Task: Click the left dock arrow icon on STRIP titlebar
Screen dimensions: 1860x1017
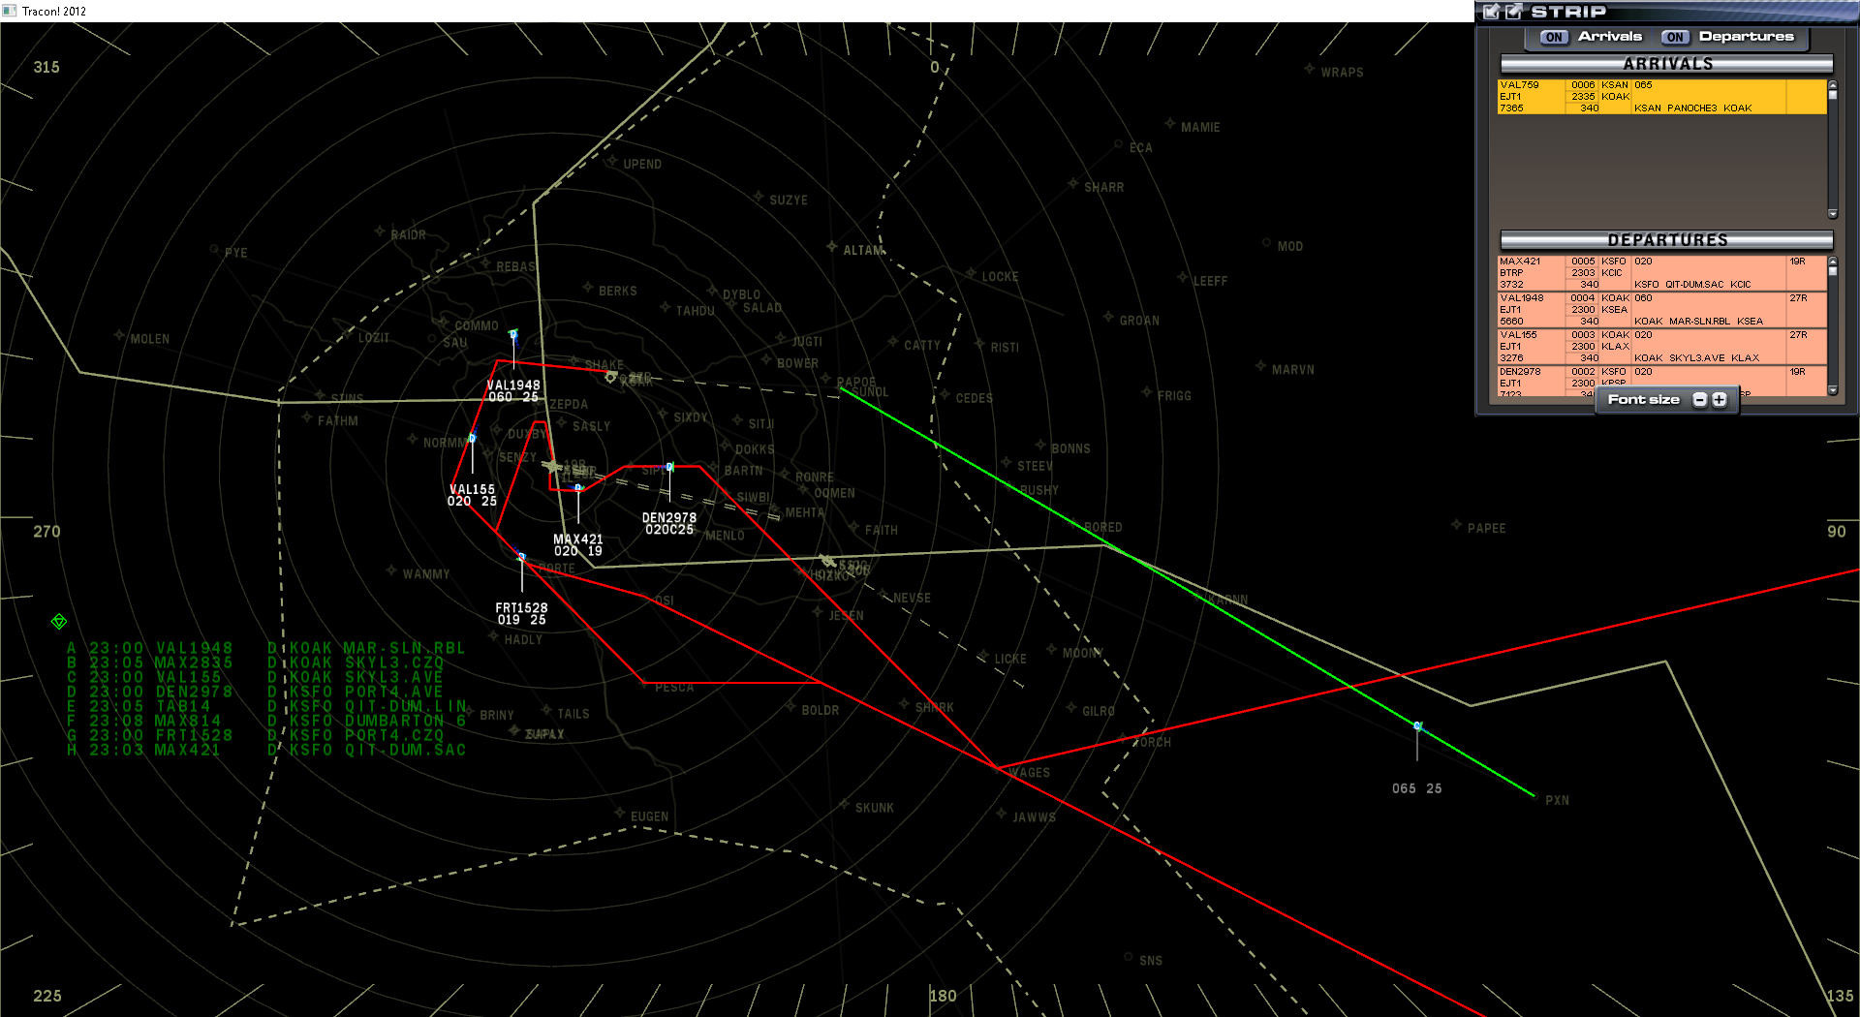Action: 1489,12
